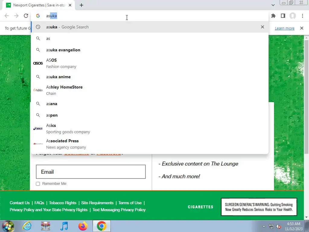Image resolution: width=309 pixels, height=232 pixels.
Task: Select the Asics sporting goods suggestion
Action: pos(150,128)
